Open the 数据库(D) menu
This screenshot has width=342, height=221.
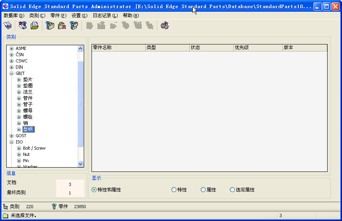[x=14, y=16]
